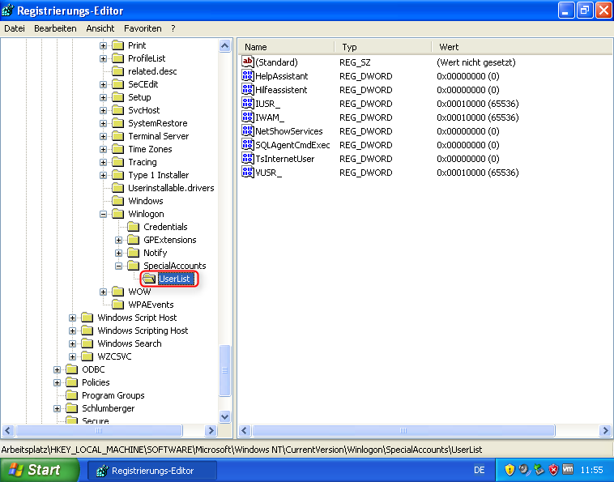The width and height of the screenshot is (614, 482).
Task: Click the string icon beside (Standard)
Action: pyautogui.click(x=248, y=62)
